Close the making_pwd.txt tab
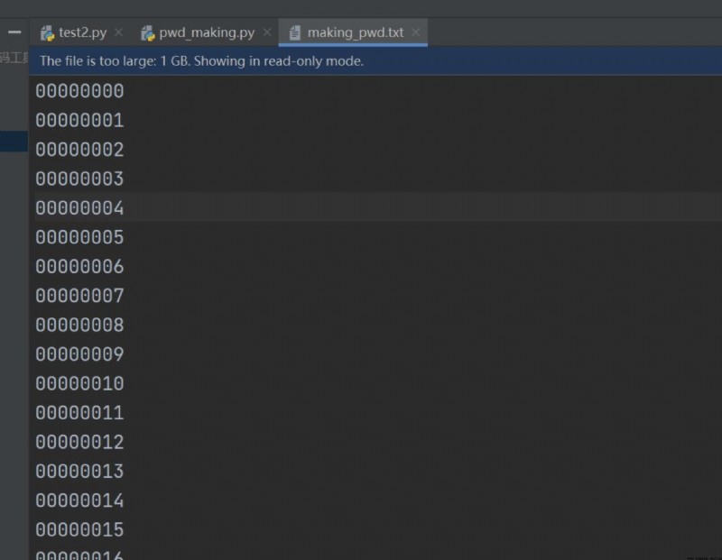 point(416,32)
